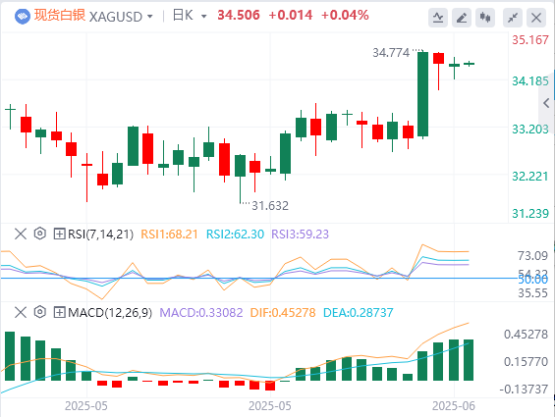Open the indicator line chart tool
555x417 pixels.
tap(438, 18)
